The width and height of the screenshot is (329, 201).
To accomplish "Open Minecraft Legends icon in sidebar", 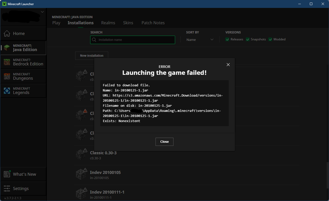I will pos(7,91).
